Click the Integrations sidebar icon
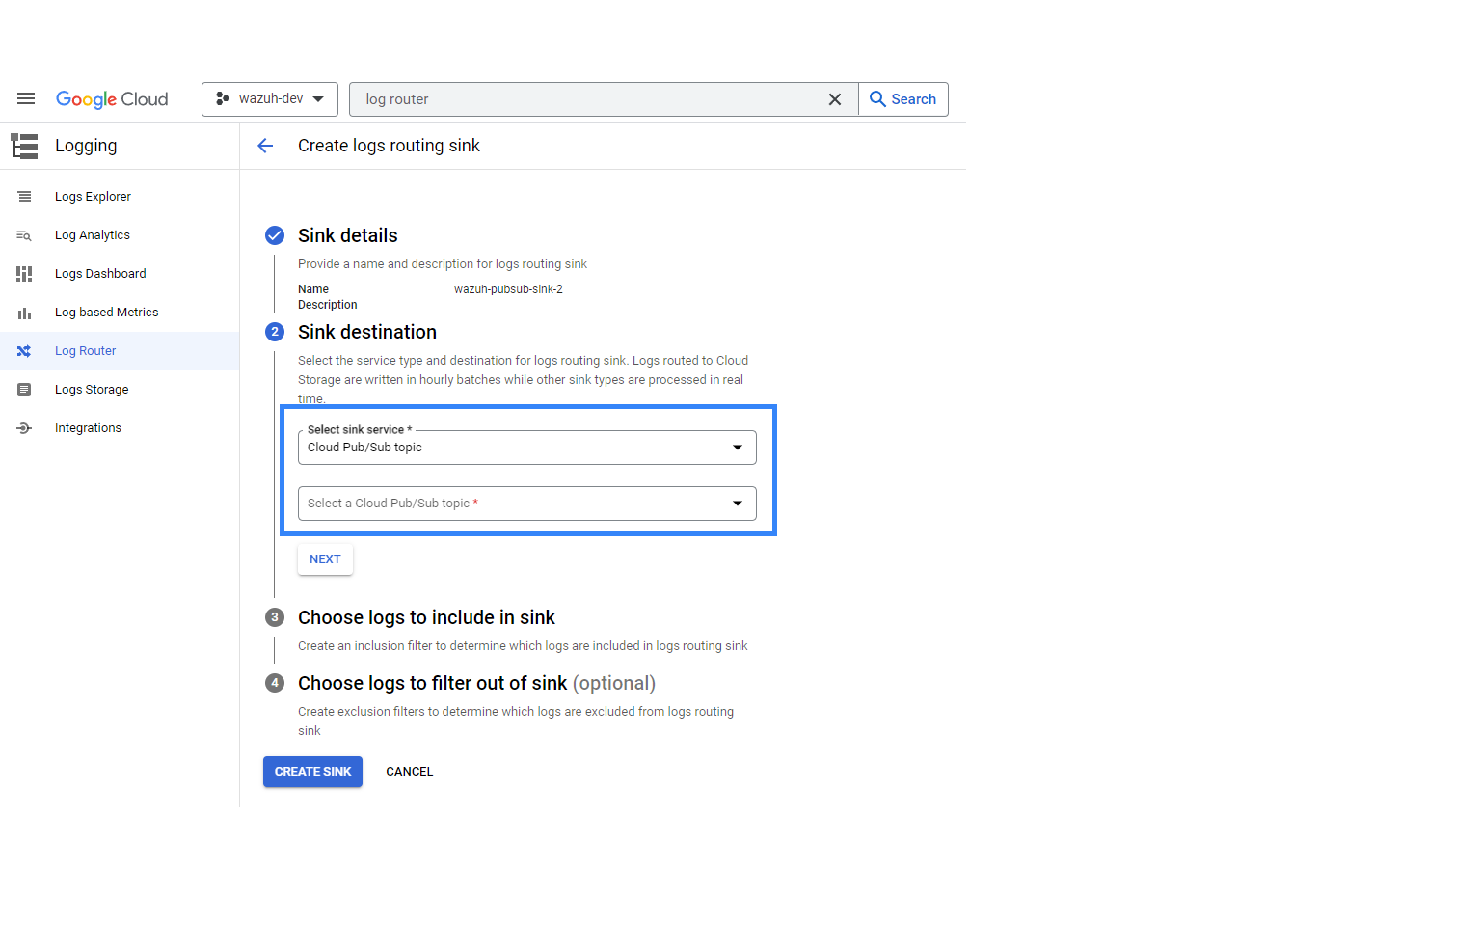The height and width of the screenshot is (926, 1481). tap(24, 428)
